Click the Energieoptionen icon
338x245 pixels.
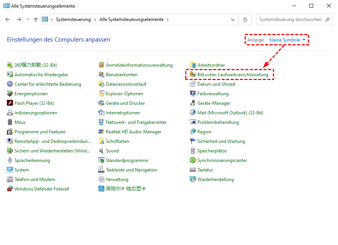[x=10, y=94]
